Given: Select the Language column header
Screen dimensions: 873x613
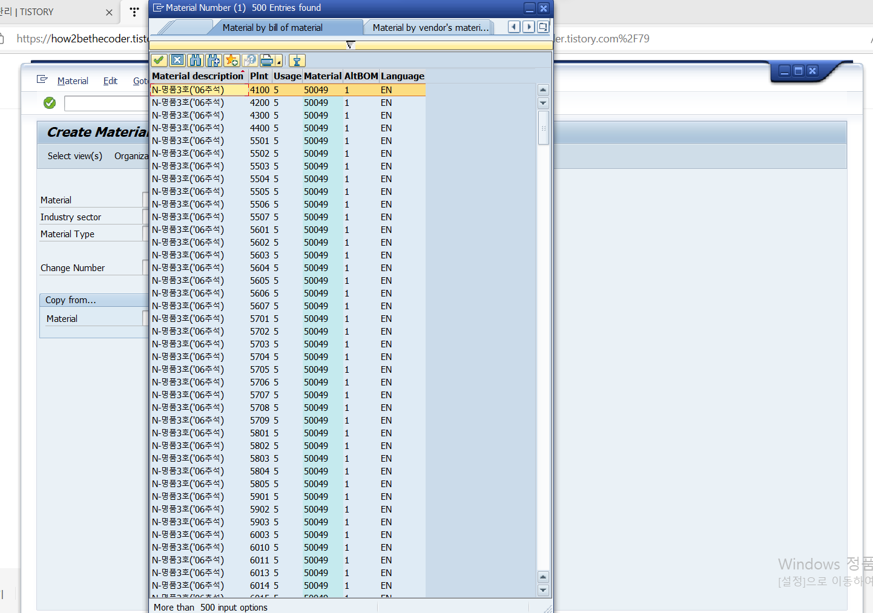Looking at the screenshot, I should (402, 76).
